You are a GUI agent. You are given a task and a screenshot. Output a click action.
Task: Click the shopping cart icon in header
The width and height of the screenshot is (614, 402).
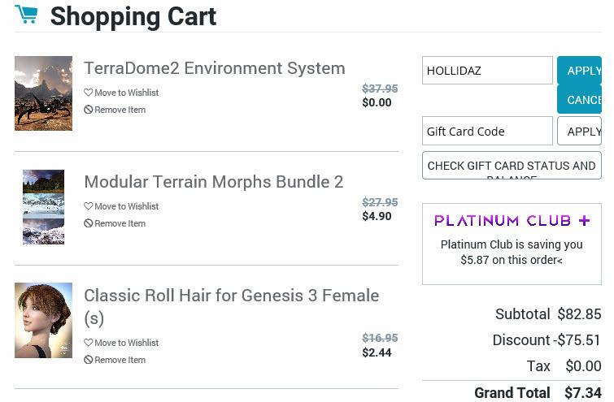click(26, 15)
